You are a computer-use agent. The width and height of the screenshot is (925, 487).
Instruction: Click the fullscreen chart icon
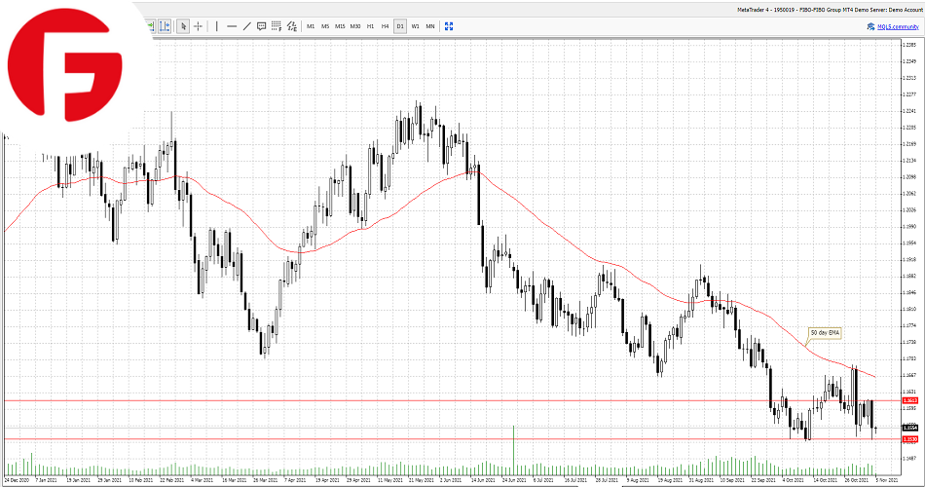(x=449, y=26)
